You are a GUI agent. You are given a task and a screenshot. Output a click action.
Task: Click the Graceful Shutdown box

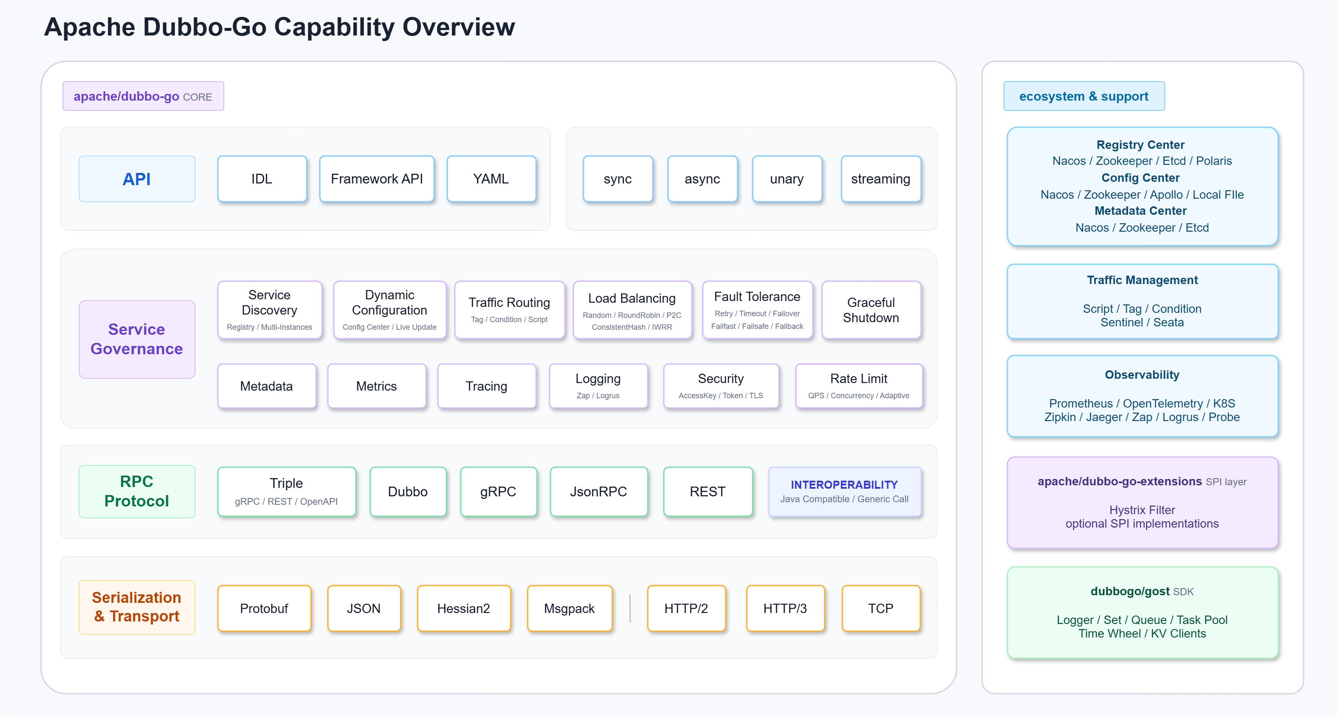click(872, 310)
